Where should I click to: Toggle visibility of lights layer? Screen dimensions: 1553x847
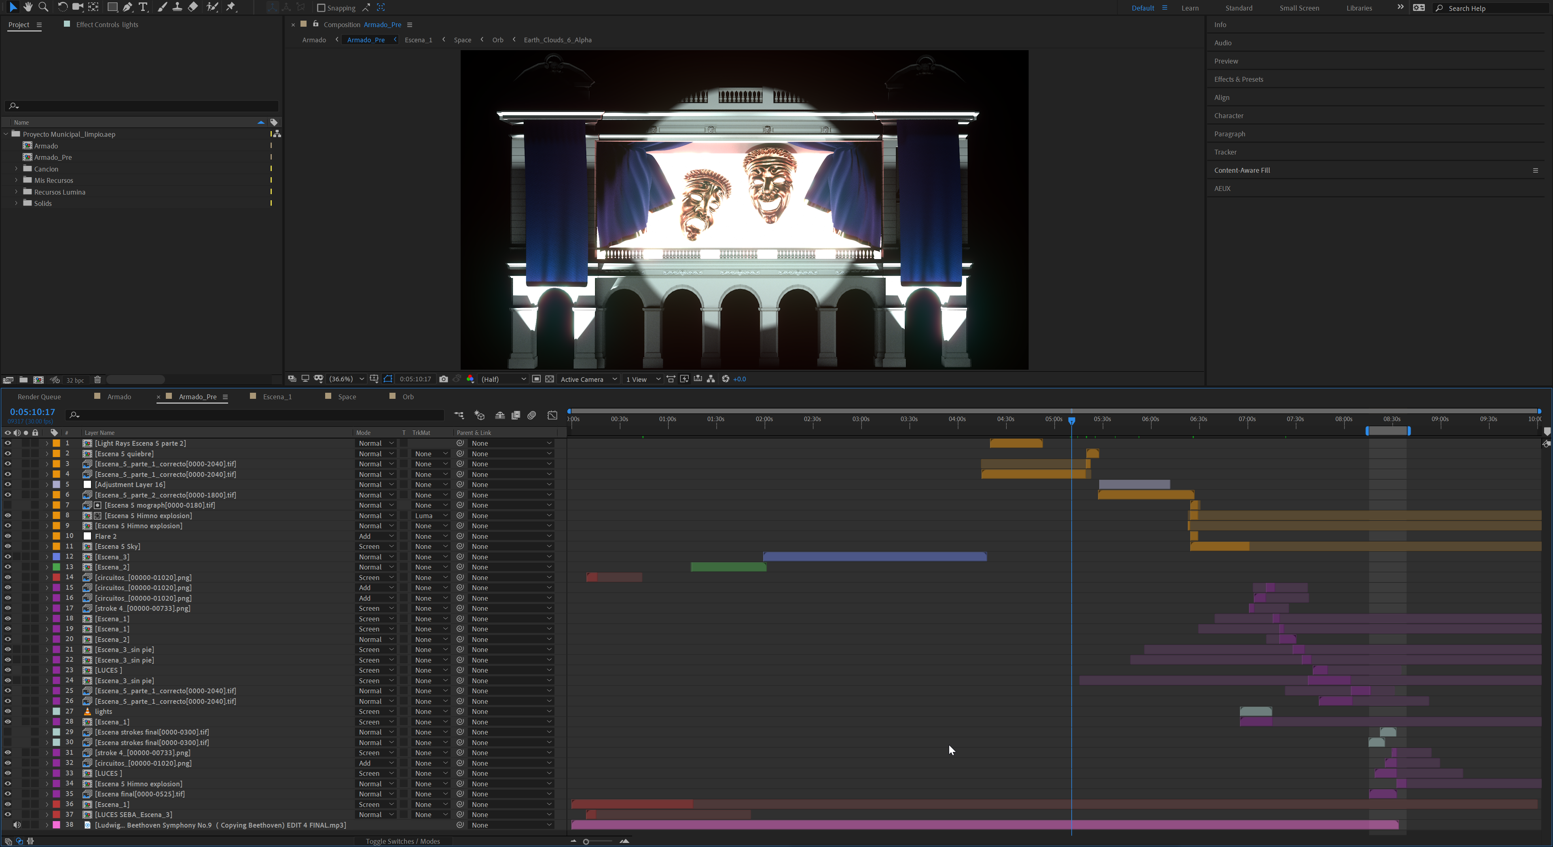point(8,711)
